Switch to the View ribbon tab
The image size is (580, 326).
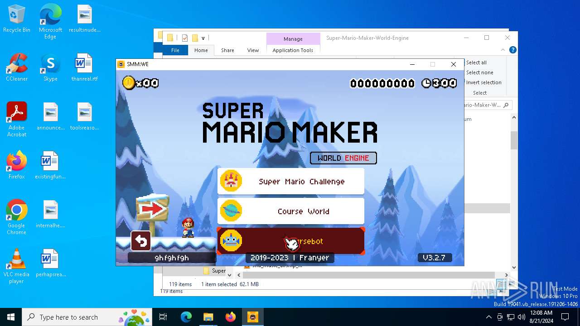[253, 50]
